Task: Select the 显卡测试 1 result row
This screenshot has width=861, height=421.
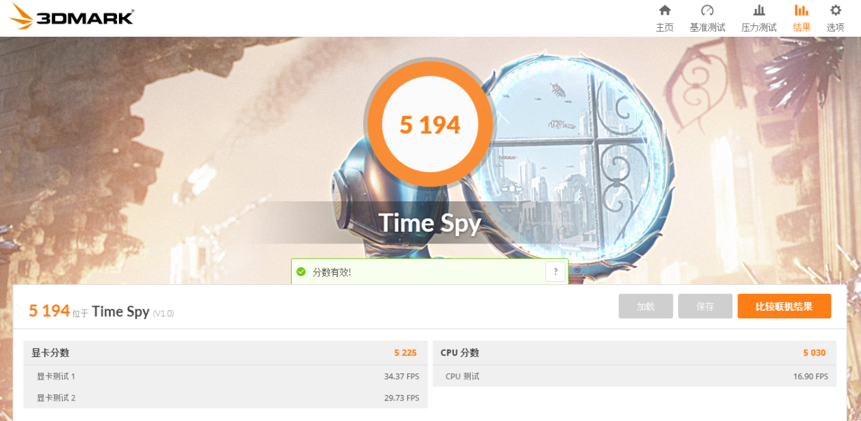Action: [225, 376]
